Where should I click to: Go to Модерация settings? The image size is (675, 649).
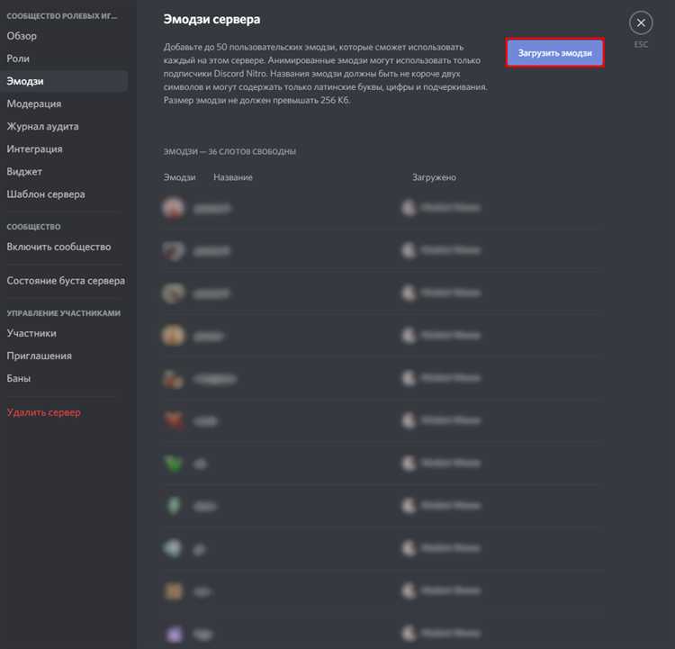(x=34, y=104)
